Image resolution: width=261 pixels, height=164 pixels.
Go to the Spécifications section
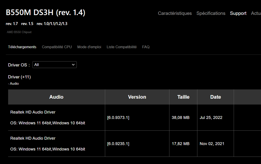click(x=211, y=13)
